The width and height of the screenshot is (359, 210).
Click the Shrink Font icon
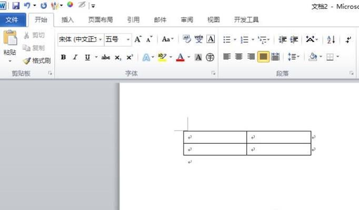[x=149, y=39]
